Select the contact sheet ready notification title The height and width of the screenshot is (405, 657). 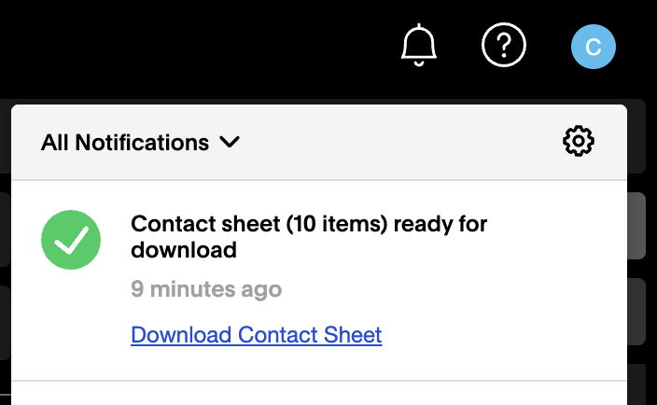(309, 237)
